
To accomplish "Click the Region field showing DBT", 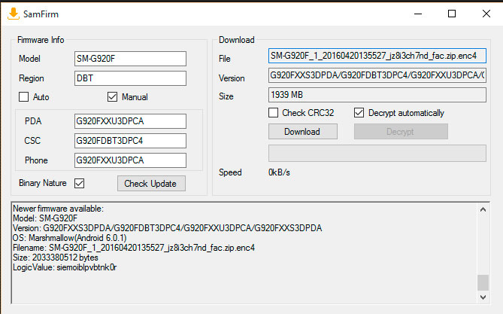I will (x=130, y=78).
